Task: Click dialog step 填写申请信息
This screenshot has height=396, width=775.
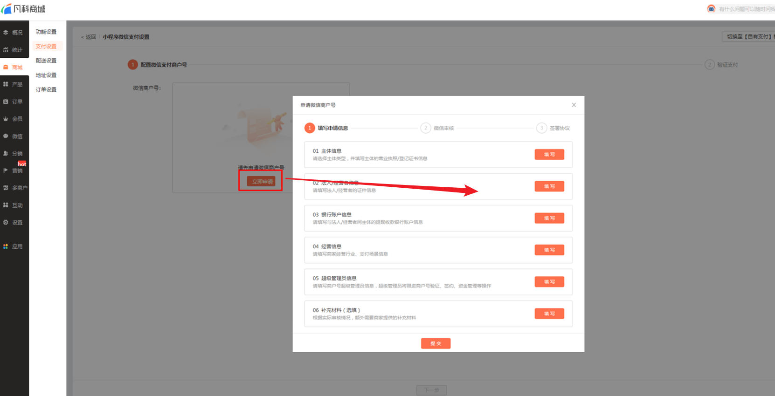Action: pos(326,128)
